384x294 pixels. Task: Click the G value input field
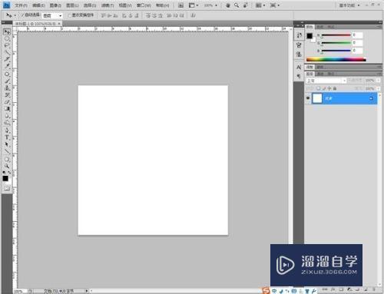pos(358,43)
